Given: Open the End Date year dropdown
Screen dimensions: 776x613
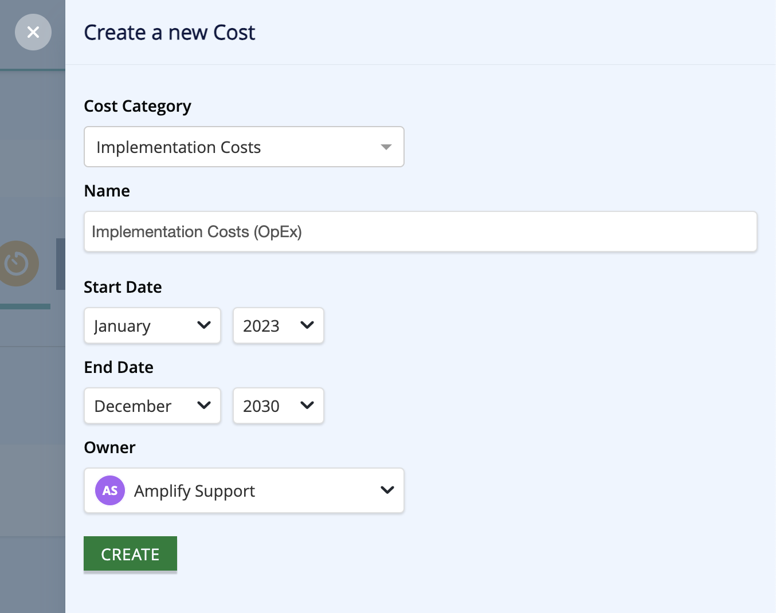Looking at the screenshot, I should pyautogui.click(x=279, y=406).
